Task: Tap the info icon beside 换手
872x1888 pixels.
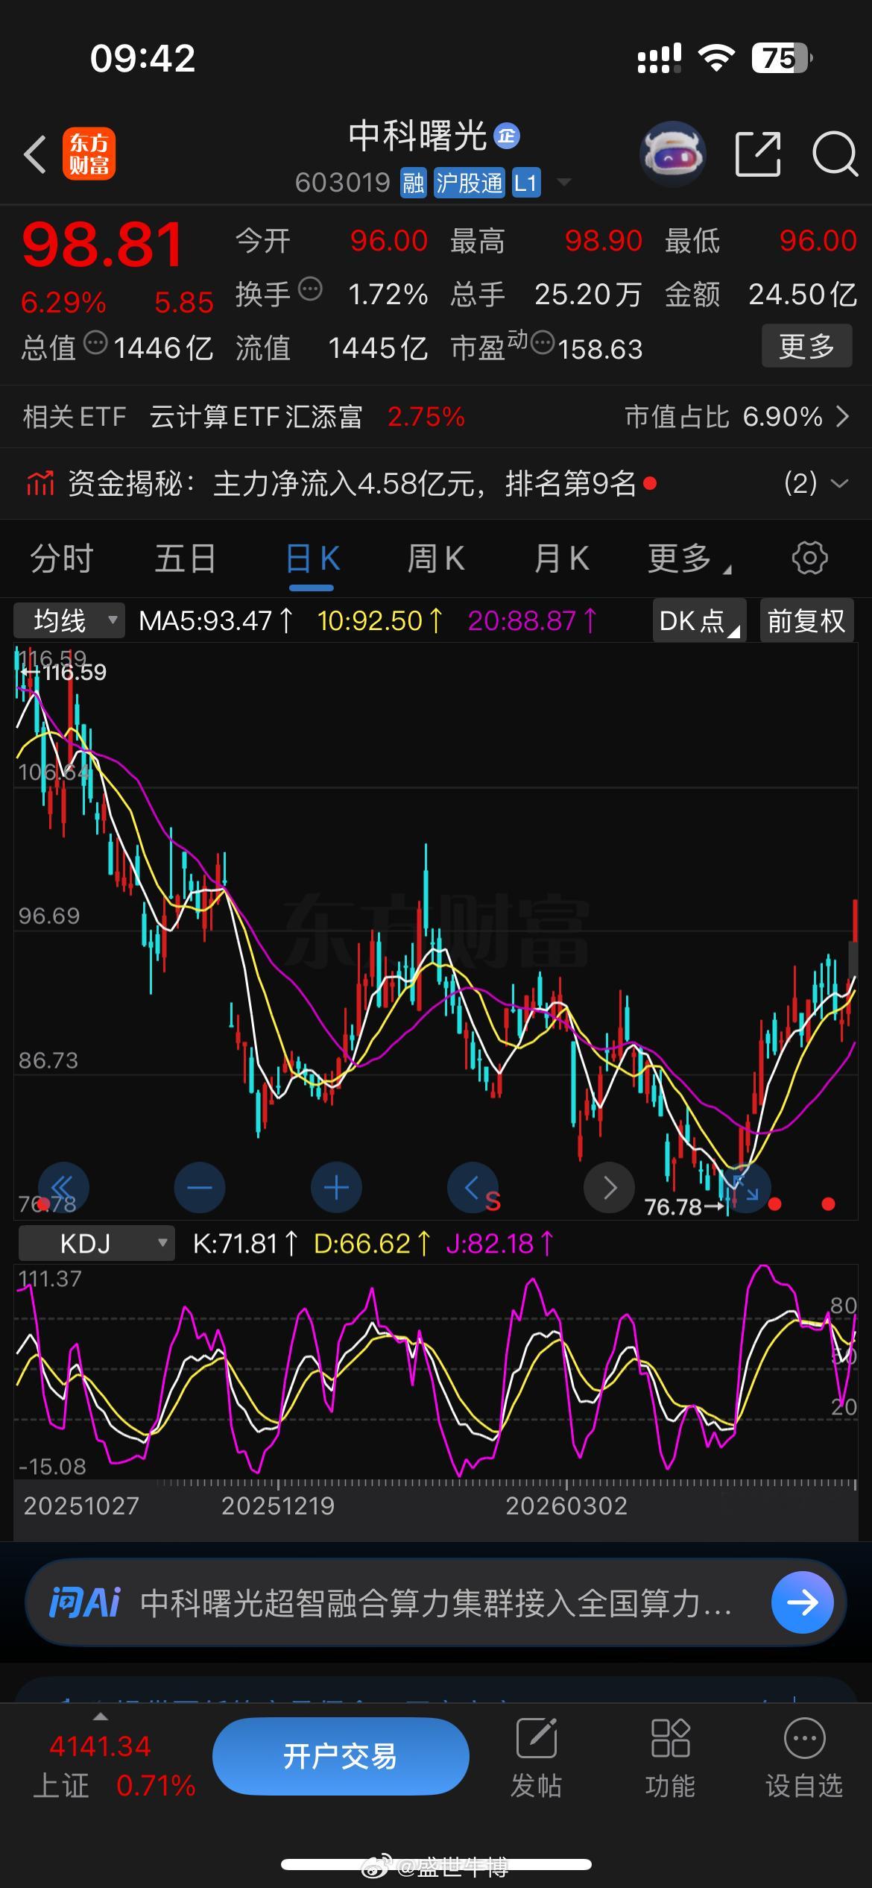Action: pyautogui.click(x=310, y=289)
